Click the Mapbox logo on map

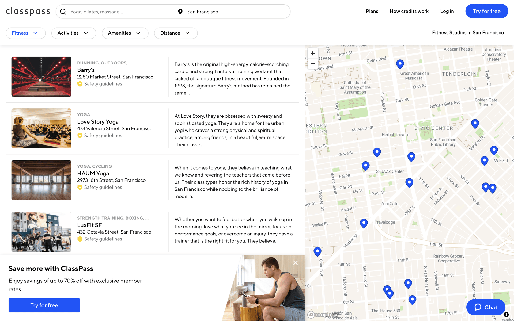point(322,315)
